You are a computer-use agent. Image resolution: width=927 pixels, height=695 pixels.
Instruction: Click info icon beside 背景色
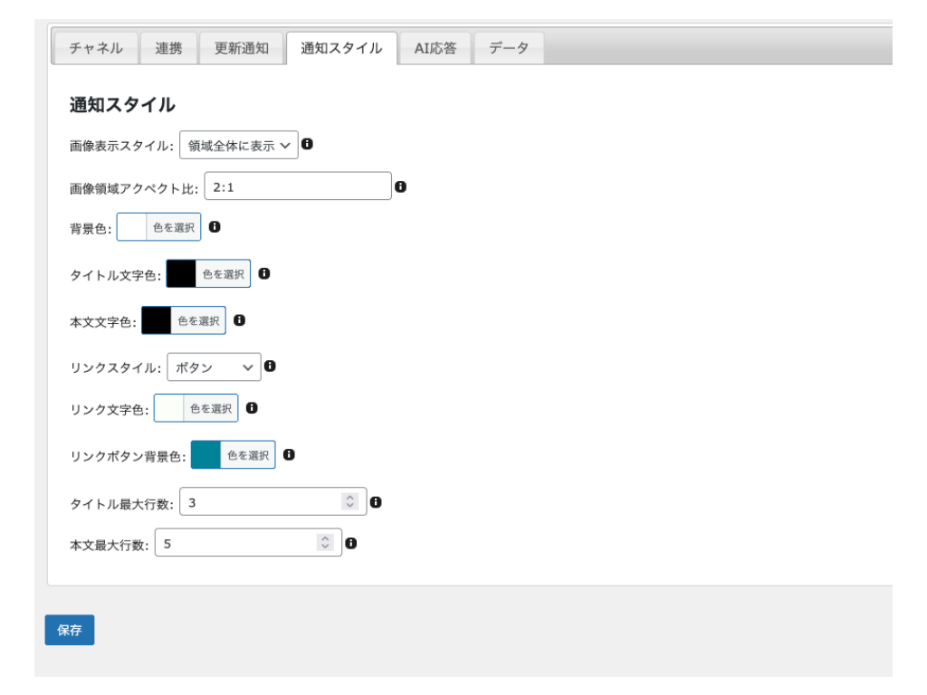point(215,227)
